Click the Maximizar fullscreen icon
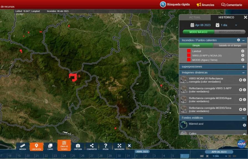Viewport: 248px width, 159px height. click(119, 147)
